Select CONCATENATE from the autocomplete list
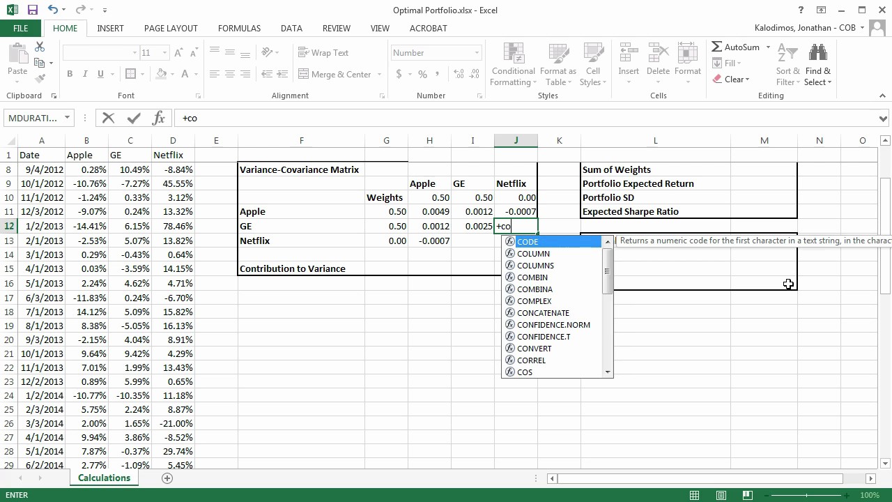 click(553, 313)
